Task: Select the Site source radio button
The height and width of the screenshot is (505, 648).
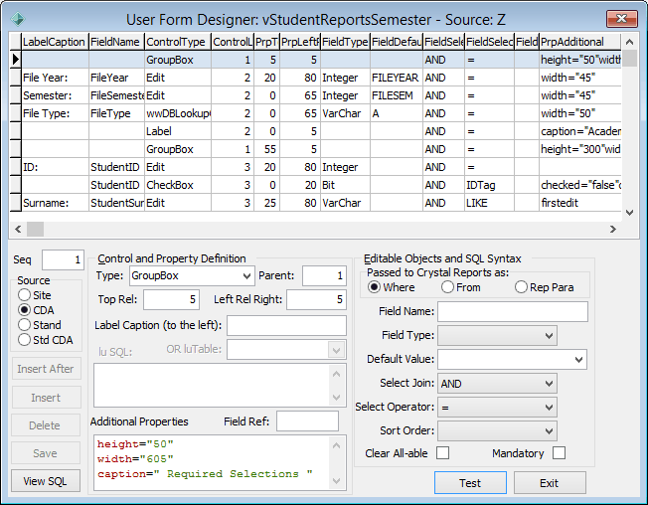Action: (25, 295)
